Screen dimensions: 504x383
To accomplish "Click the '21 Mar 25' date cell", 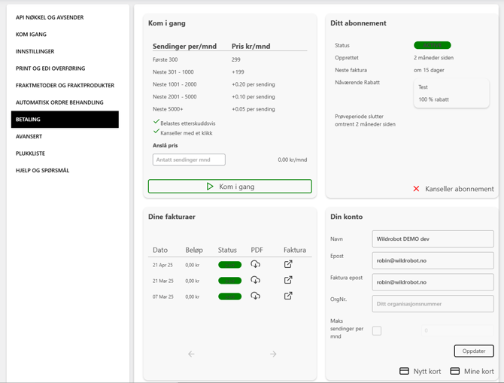I will tap(163, 281).
